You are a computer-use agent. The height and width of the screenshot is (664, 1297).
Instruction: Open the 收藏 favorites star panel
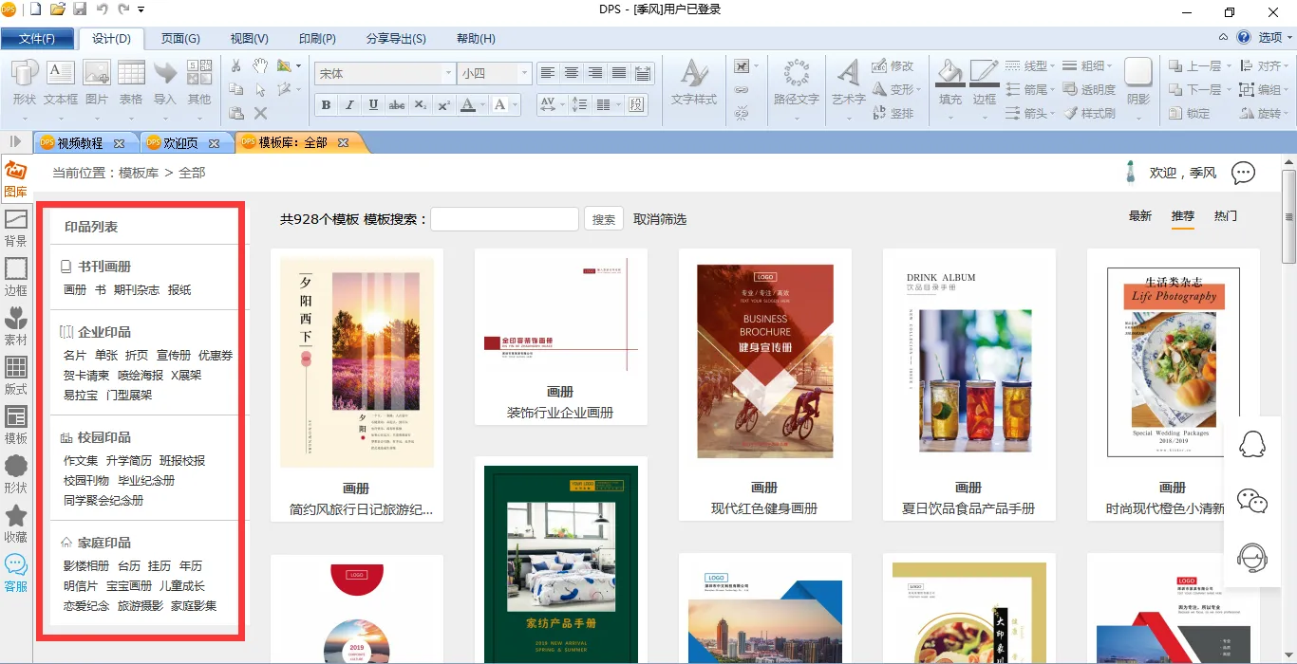tap(16, 524)
